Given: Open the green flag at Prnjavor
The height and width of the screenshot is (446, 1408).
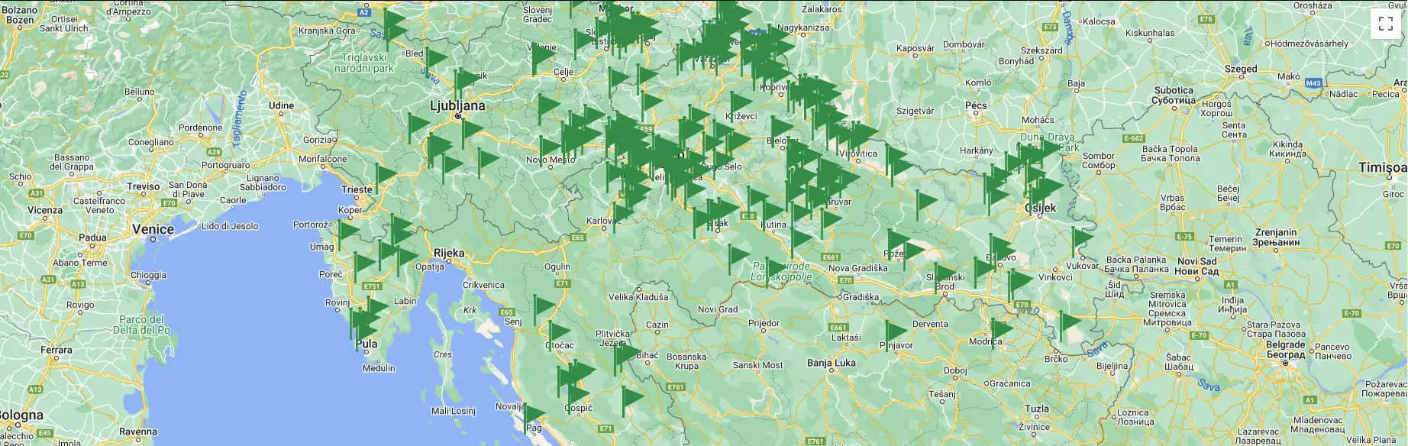Looking at the screenshot, I should [x=895, y=331].
